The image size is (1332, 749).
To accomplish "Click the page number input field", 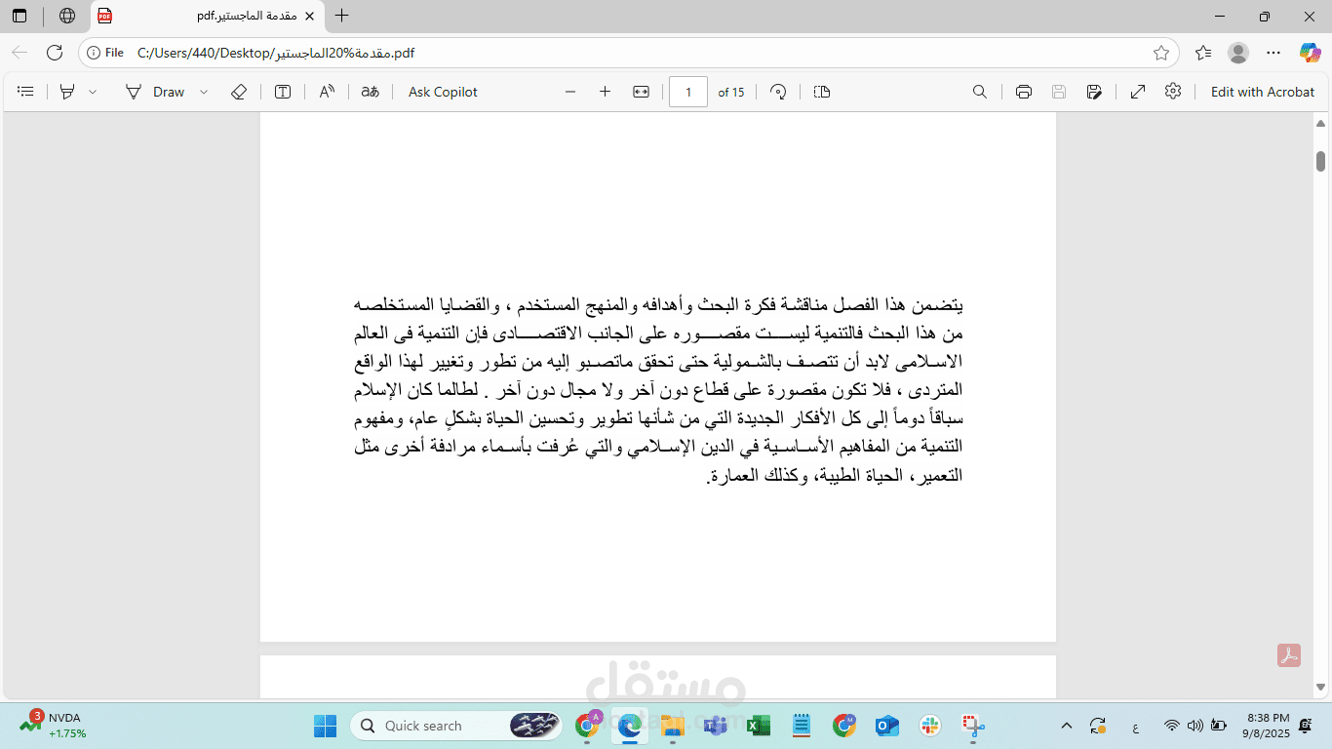I will tap(688, 92).
